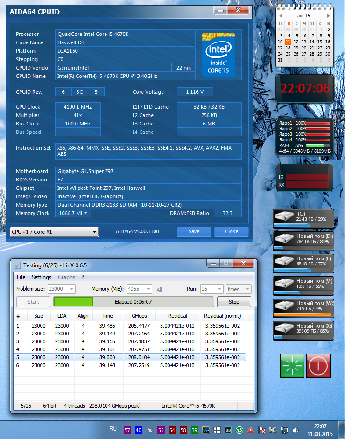Click the RU language indicator

(x=113, y=429)
